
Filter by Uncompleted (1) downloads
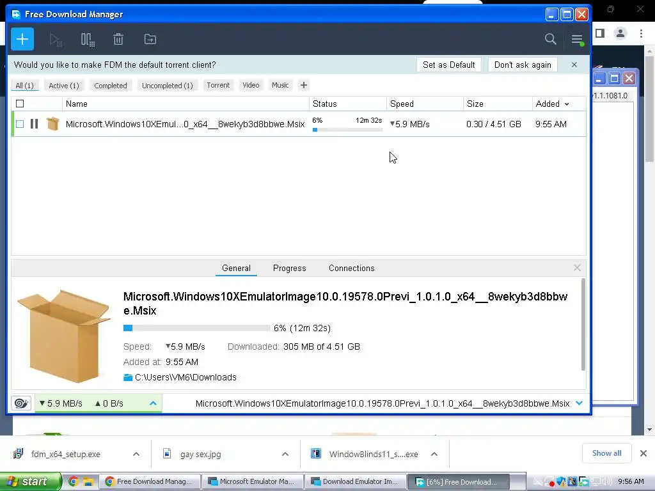(x=168, y=86)
